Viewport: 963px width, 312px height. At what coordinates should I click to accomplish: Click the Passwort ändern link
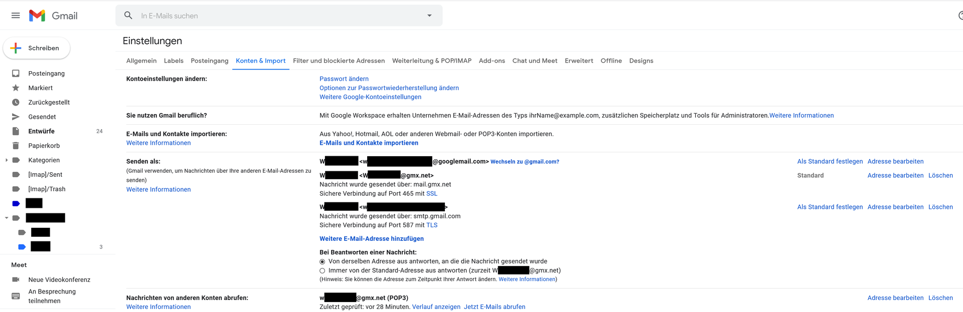point(344,79)
